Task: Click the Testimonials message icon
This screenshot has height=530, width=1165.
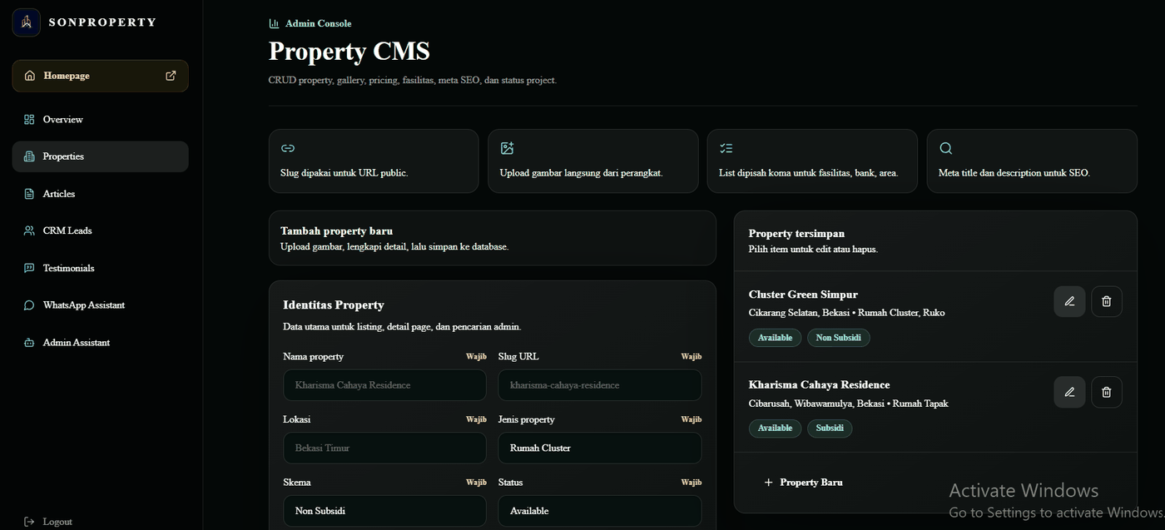Action: 29,268
